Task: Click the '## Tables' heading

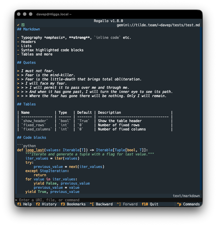Action: [26, 104]
